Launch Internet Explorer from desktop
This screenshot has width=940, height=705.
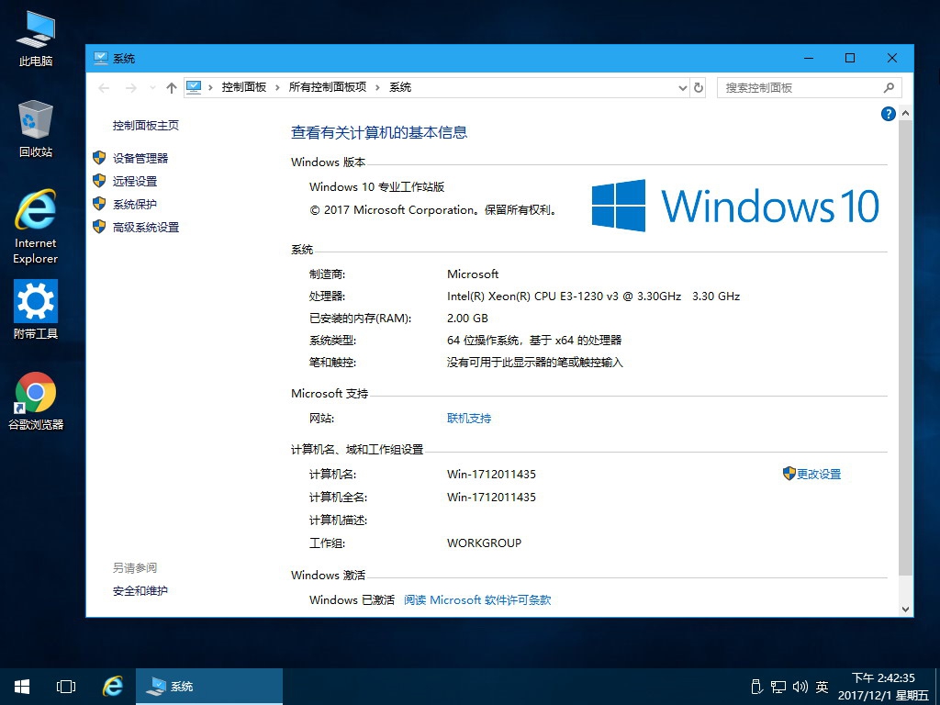tap(36, 227)
